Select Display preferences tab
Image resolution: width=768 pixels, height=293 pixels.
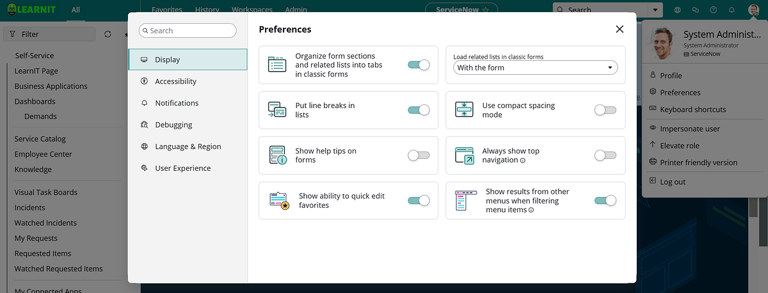click(188, 59)
